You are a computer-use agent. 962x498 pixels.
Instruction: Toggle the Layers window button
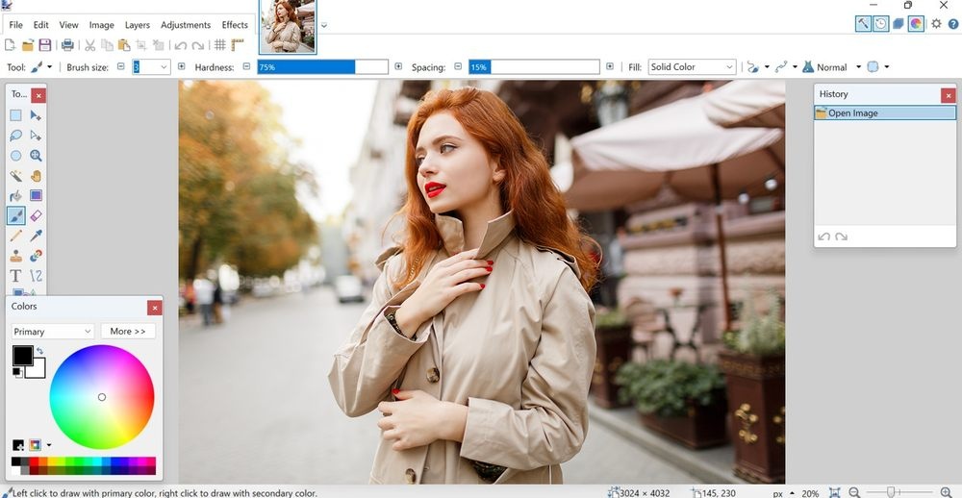click(898, 24)
